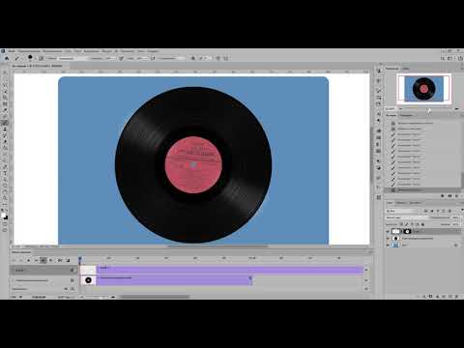The image size is (464, 348).
Task: Select the Lasso tool in the left toolbar
Action: click(x=5, y=85)
